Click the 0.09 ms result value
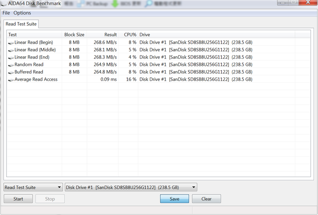Viewport: 318px width, 215px height. (x=108, y=79)
